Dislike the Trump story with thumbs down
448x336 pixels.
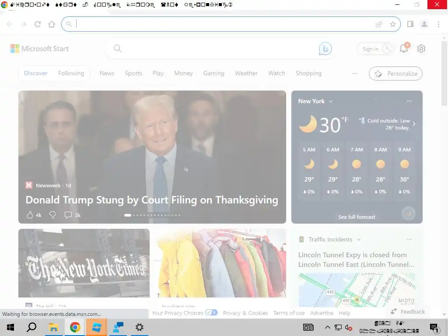coord(52,215)
